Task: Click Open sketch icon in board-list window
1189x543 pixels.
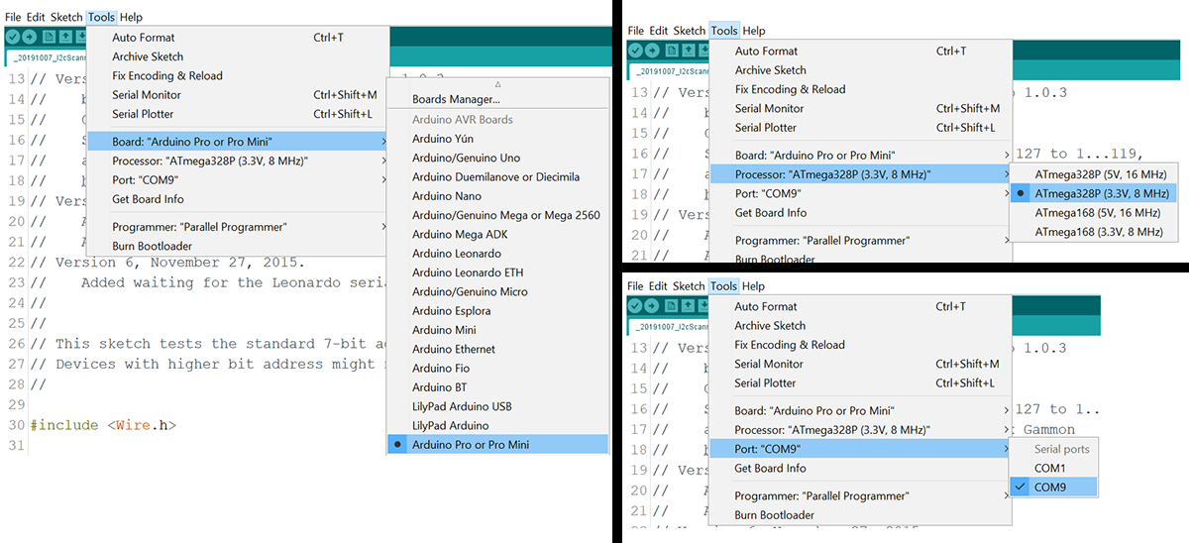Action: (65, 37)
